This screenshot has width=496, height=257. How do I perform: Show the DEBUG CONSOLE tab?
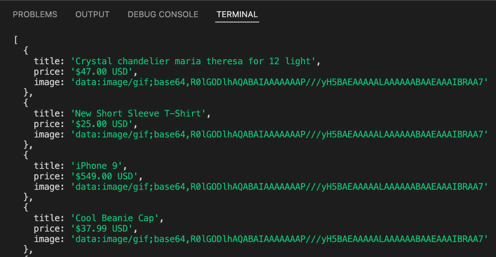point(163,15)
